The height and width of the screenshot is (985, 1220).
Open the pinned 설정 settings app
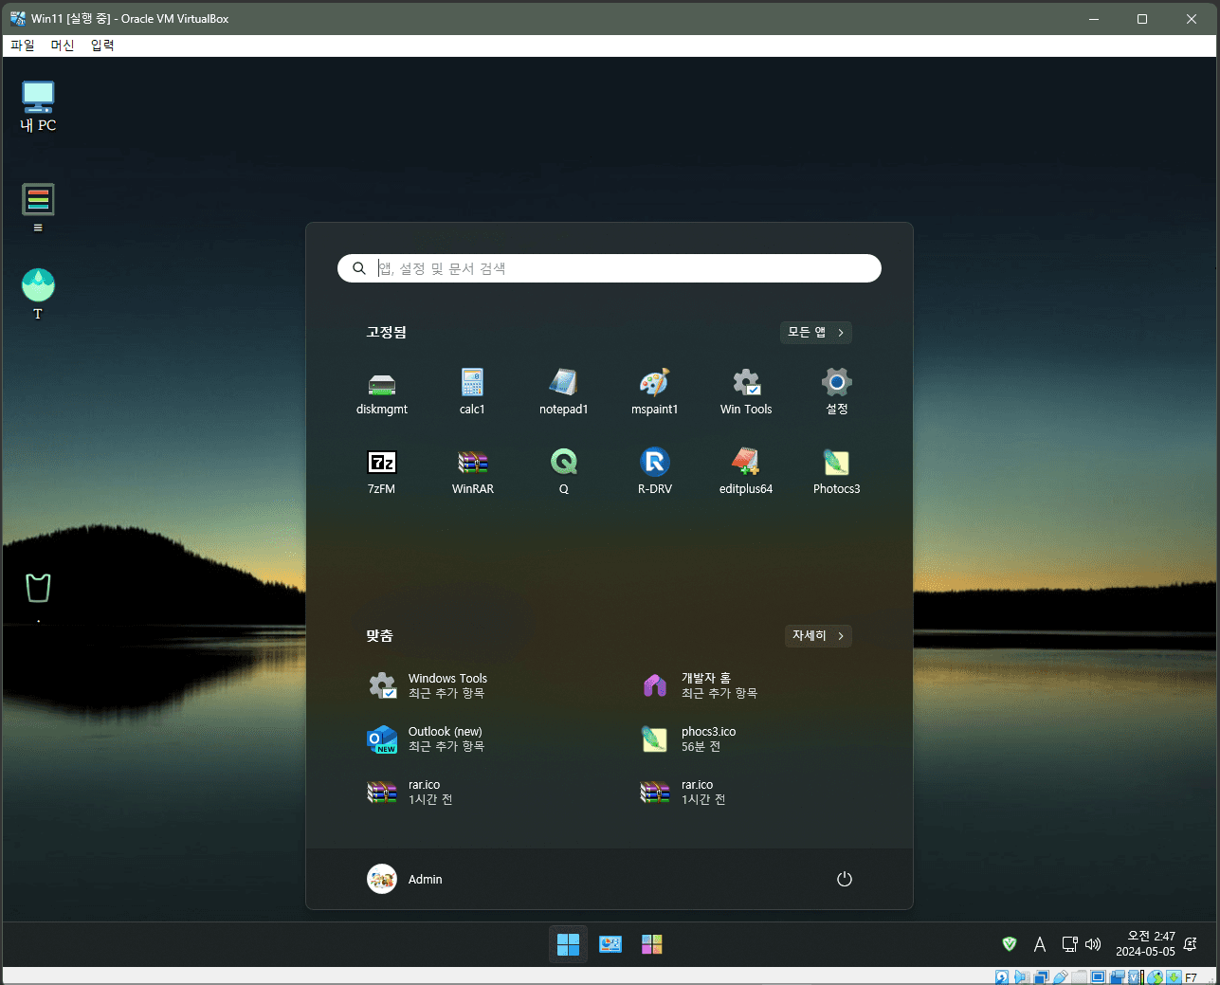click(x=837, y=392)
